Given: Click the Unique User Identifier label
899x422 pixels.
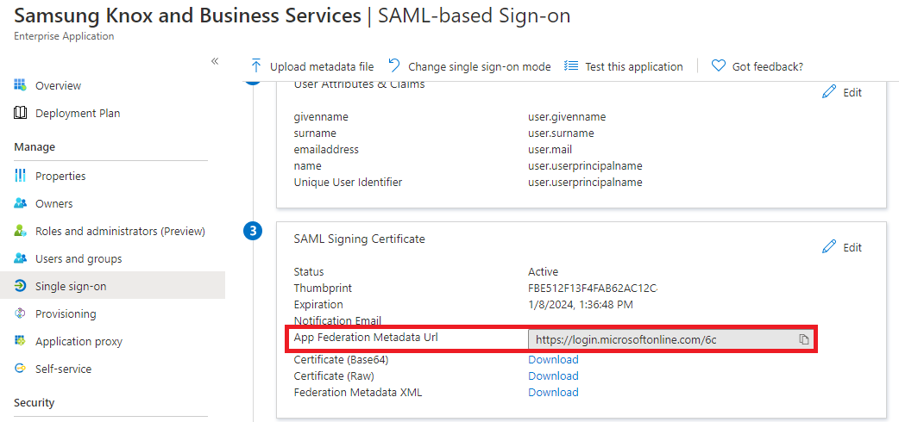Looking at the screenshot, I should 348,183.
